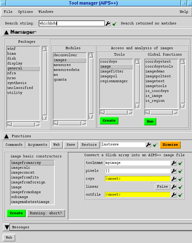The image size is (192, 243).
Task: Click green checkmark for toolname argument
Action: tap(180, 163)
